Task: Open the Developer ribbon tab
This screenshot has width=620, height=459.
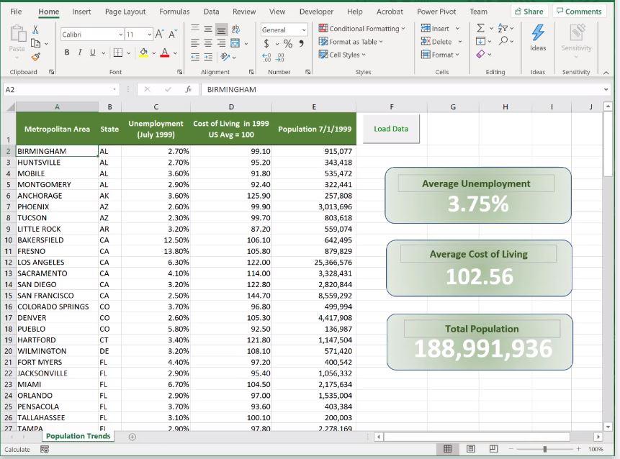Action: (x=316, y=12)
